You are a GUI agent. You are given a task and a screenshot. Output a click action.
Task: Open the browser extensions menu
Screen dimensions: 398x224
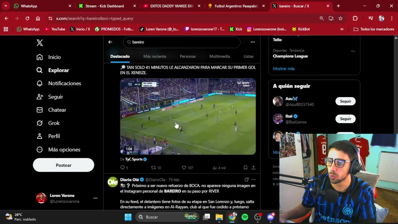[x=355, y=18]
